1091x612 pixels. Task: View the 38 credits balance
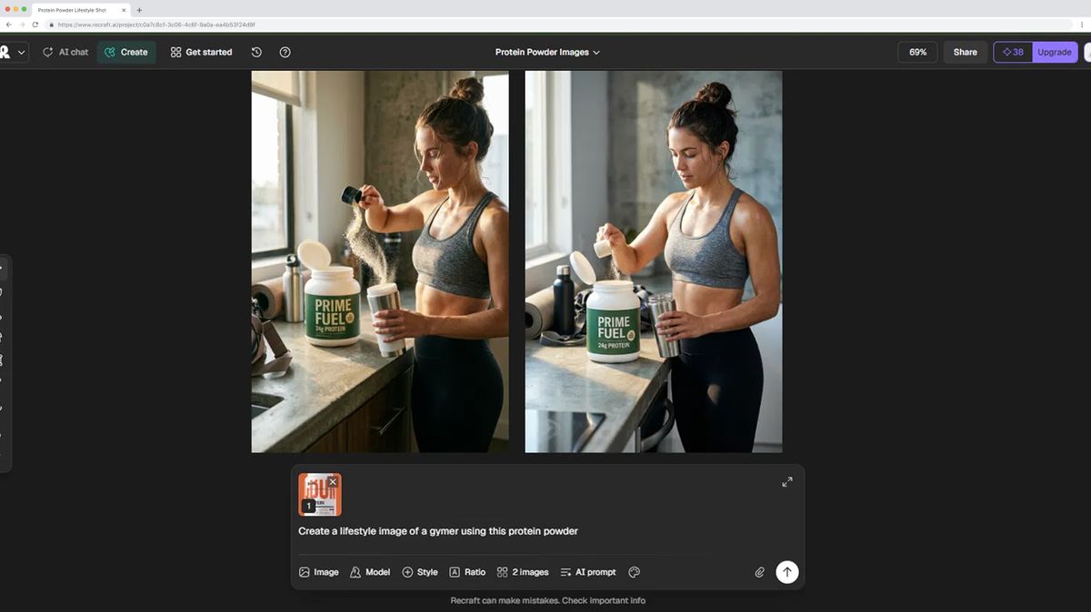[x=1013, y=52]
